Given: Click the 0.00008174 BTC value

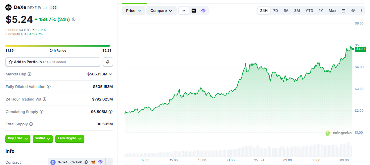Looking at the screenshot, I should pyautogui.click(x=18, y=30).
